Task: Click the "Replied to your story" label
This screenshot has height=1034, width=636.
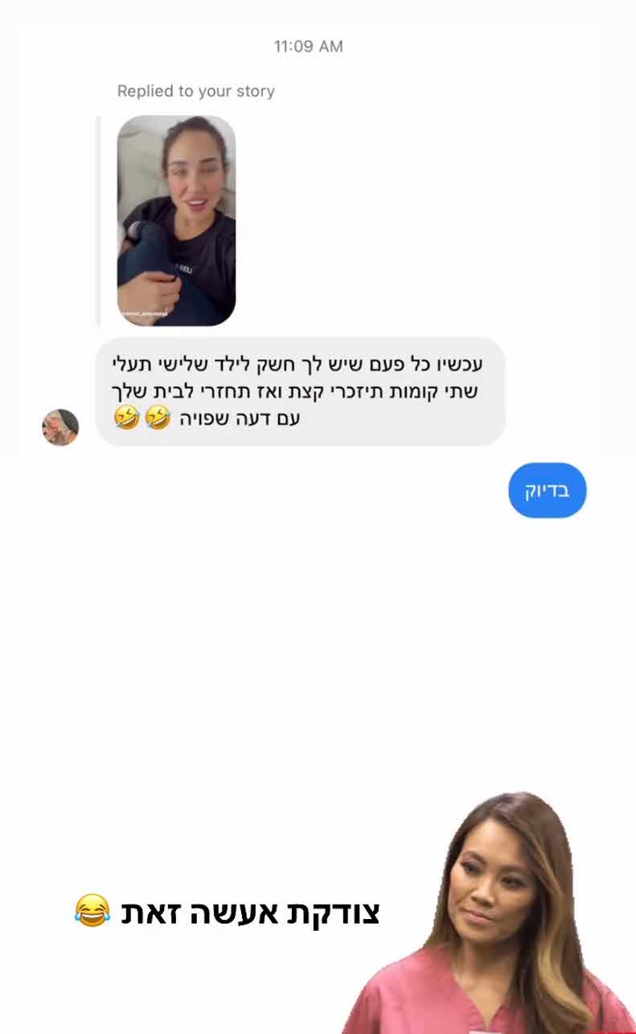Action: coord(196,91)
